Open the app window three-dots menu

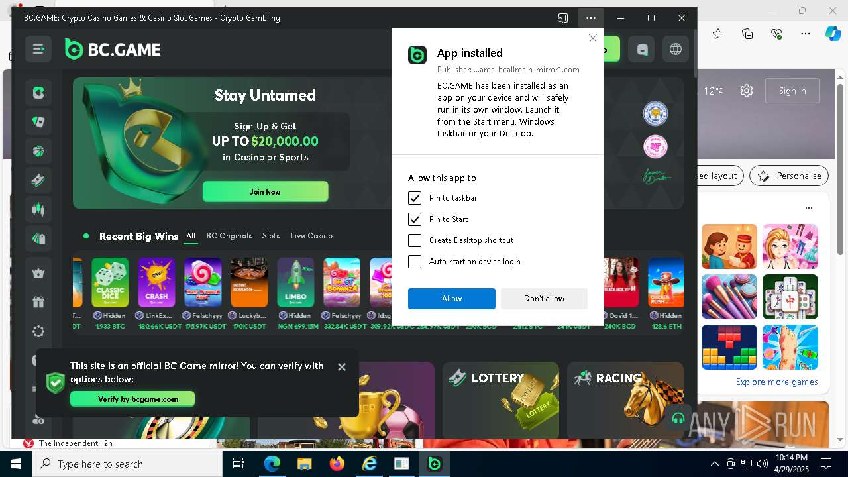(590, 18)
